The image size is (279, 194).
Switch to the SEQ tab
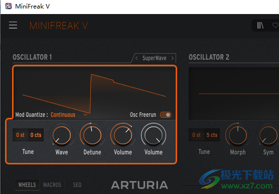tap(77, 185)
